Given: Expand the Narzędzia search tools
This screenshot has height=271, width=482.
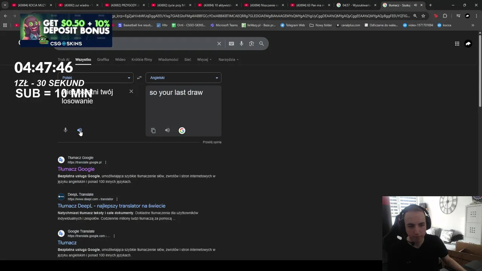Looking at the screenshot, I should (229, 59).
